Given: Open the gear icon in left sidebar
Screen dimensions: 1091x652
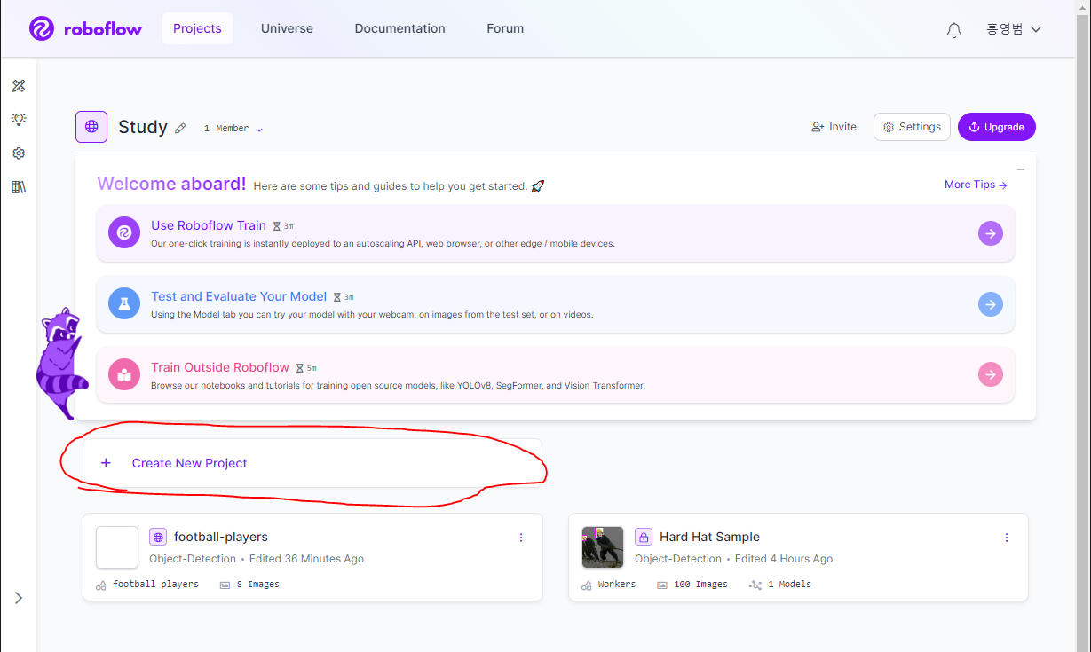Looking at the screenshot, I should click(19, 153).
